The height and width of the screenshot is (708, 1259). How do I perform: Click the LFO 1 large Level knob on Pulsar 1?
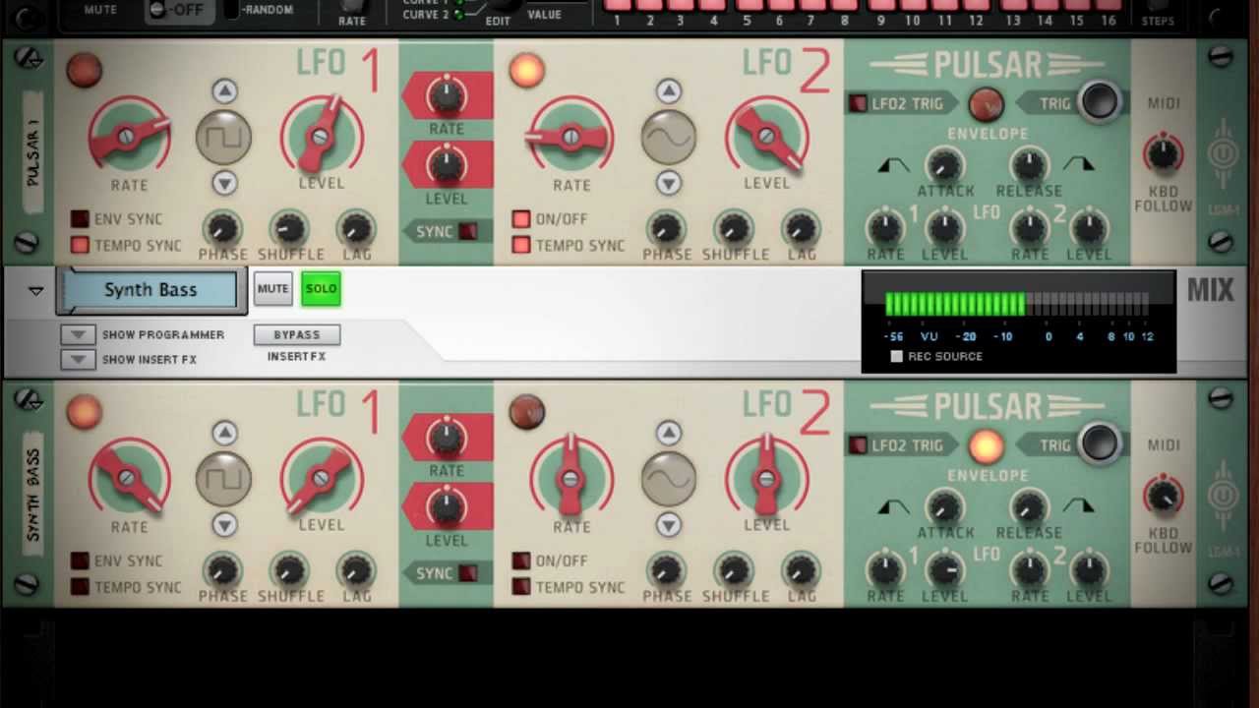pos(322,137)
